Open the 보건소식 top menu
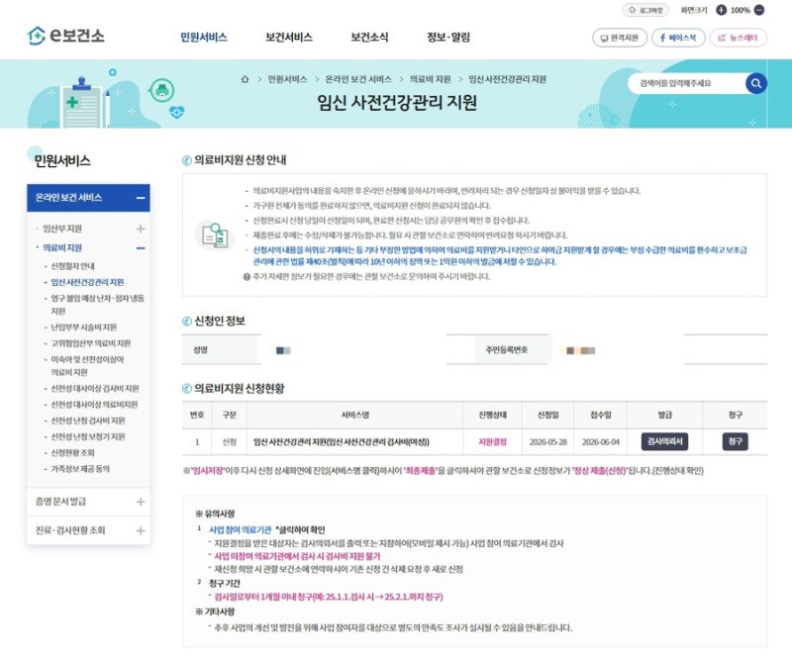 click(x=369, y=37)
